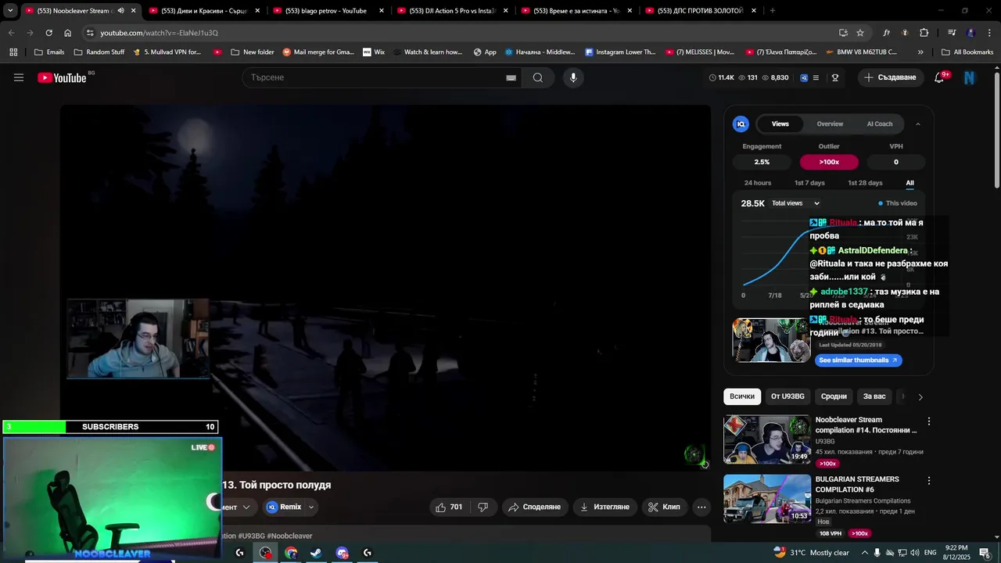
Task: Like the video with thumbs up
Action: coord(449,507)
